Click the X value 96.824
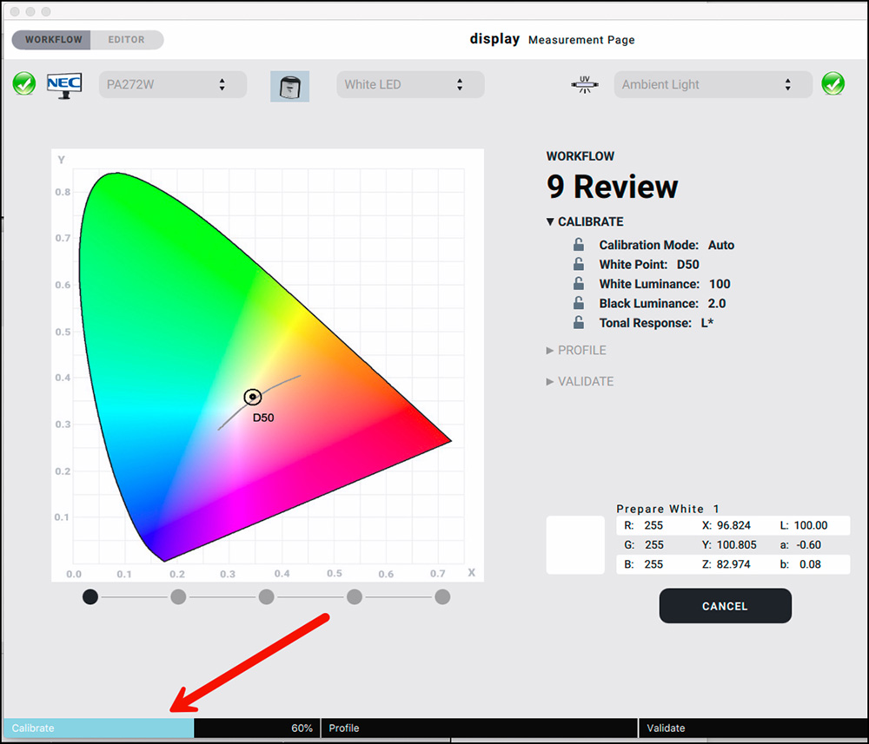The width and height of the screenshot is (869, 744). [733, 525]
